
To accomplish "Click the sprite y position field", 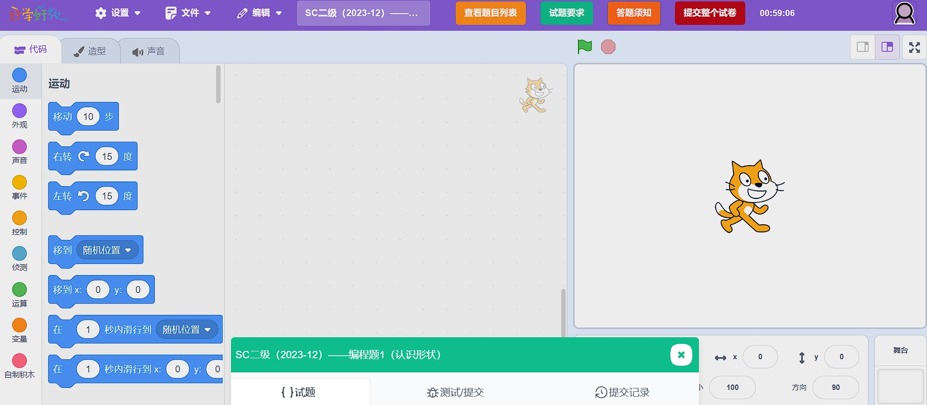I will [x=841, y=357].
